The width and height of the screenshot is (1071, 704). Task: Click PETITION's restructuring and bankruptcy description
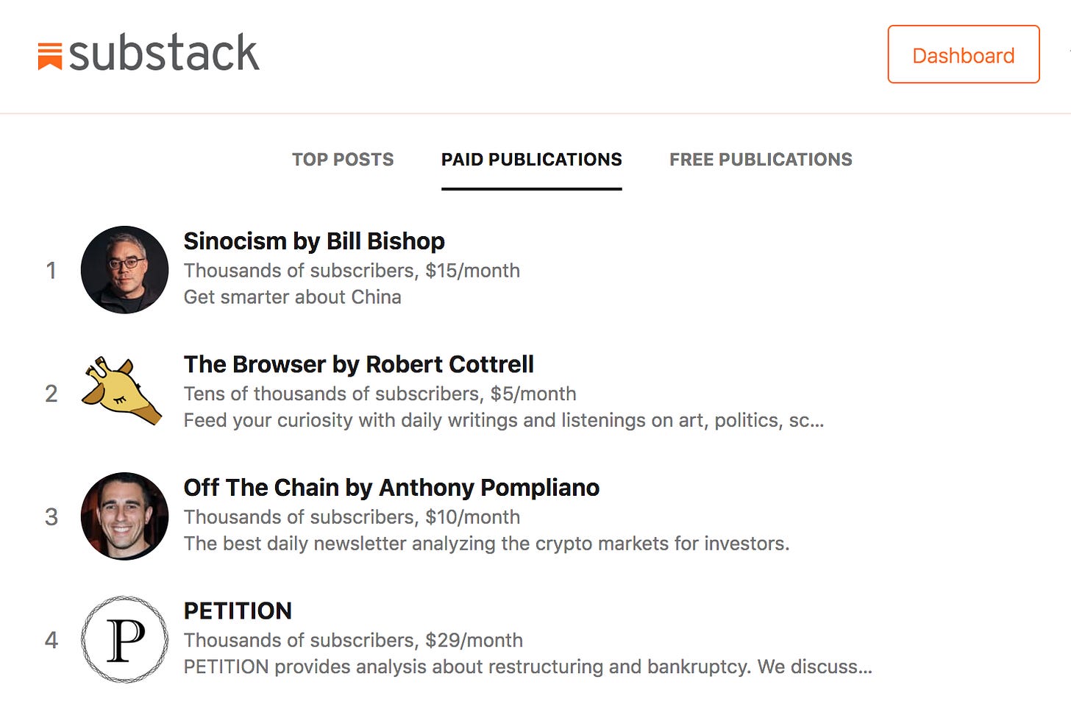click(x=527, y=666)
